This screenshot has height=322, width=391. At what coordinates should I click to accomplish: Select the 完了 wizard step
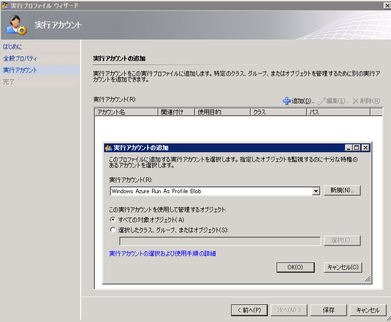coord(9,82)
